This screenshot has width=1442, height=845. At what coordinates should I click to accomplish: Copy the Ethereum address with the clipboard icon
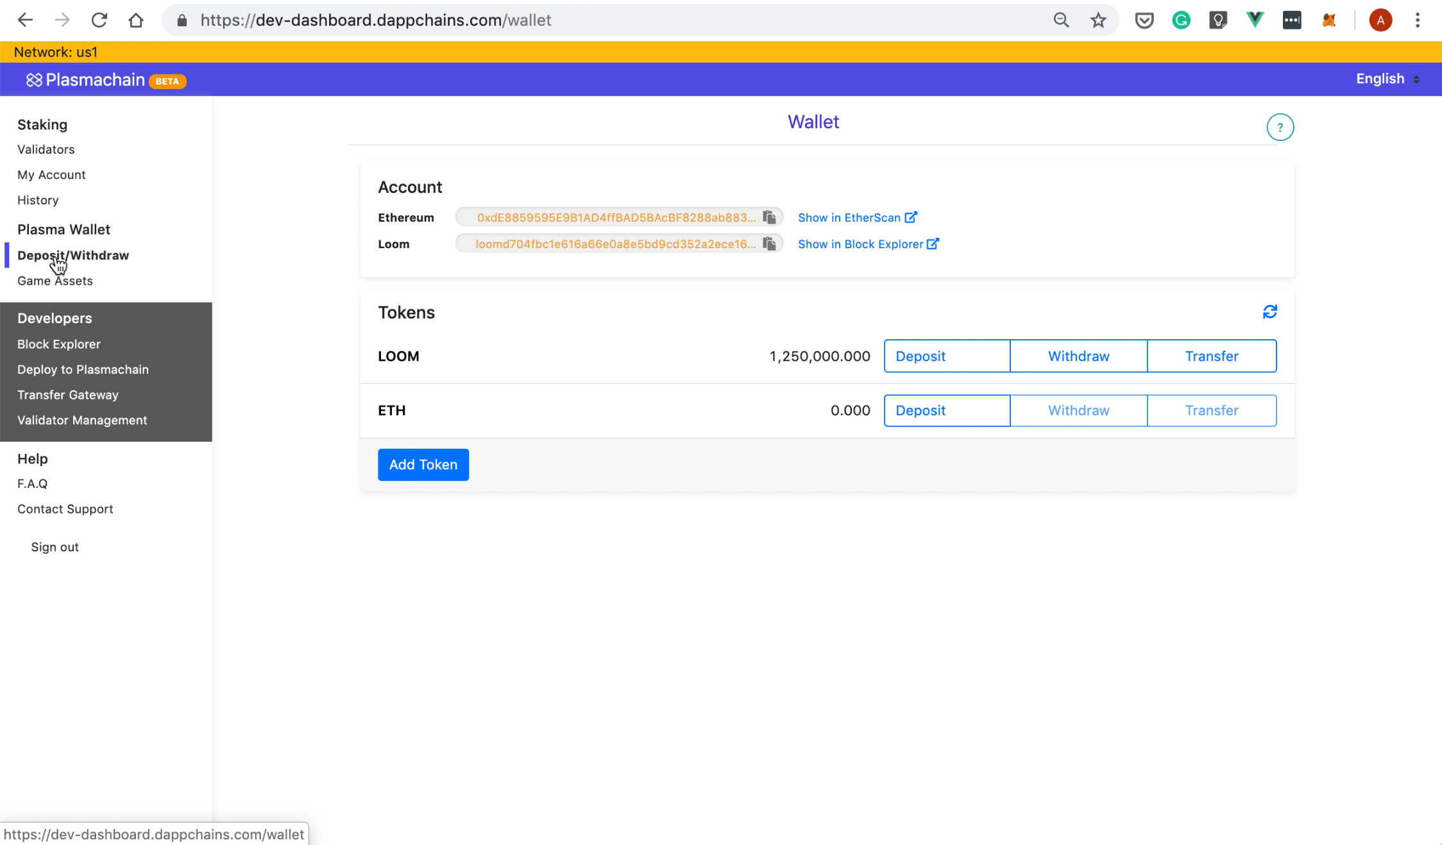point(769,217)
